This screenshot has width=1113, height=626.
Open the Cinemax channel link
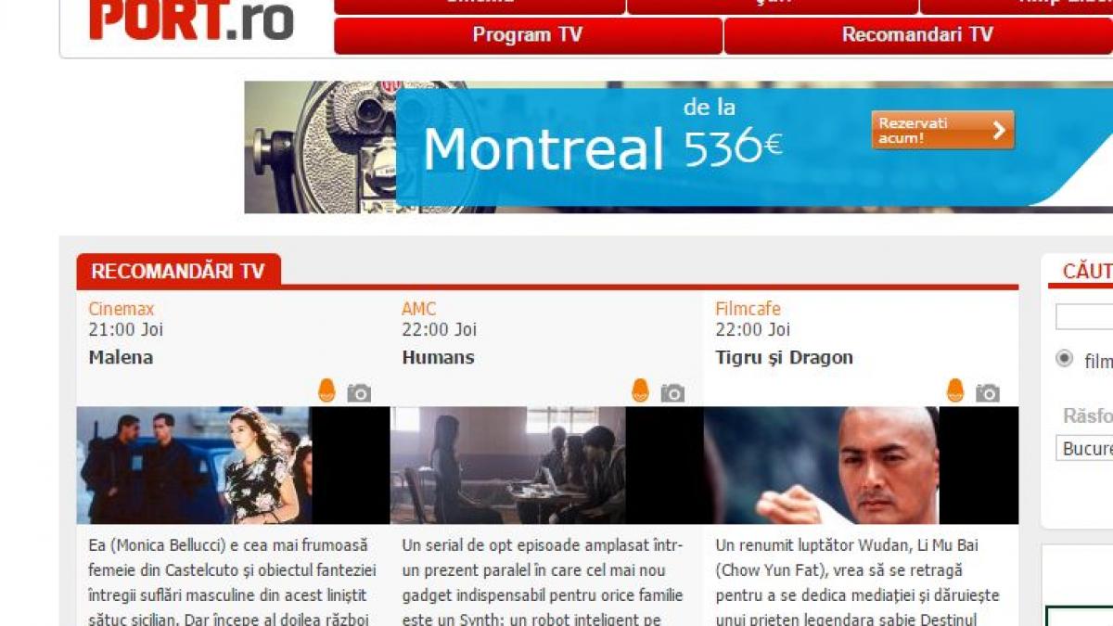[121, 309]
